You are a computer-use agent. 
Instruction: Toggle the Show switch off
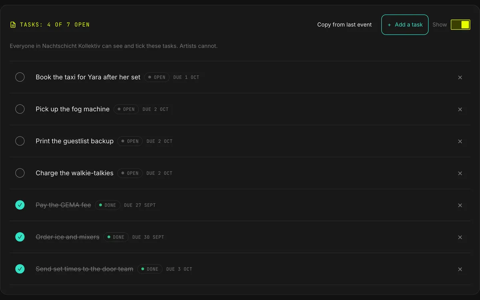[460, 25]
